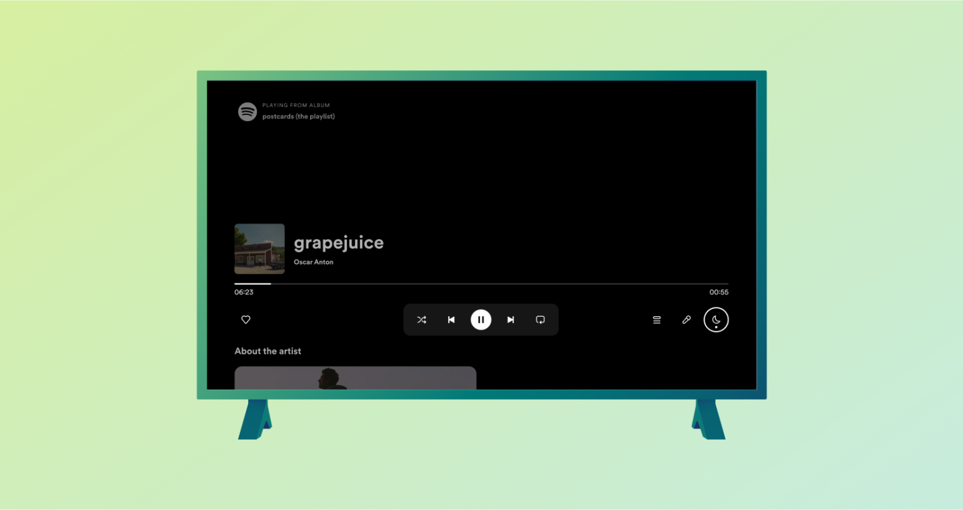Click the About the artist heading
963x510 pixels.
(x=267, y=350)
